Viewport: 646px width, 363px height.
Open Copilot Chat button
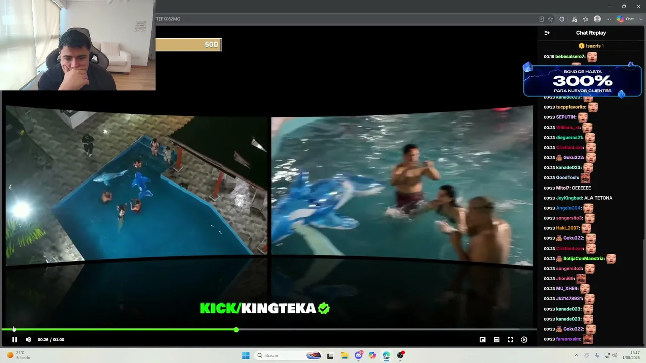coord(626,19)
